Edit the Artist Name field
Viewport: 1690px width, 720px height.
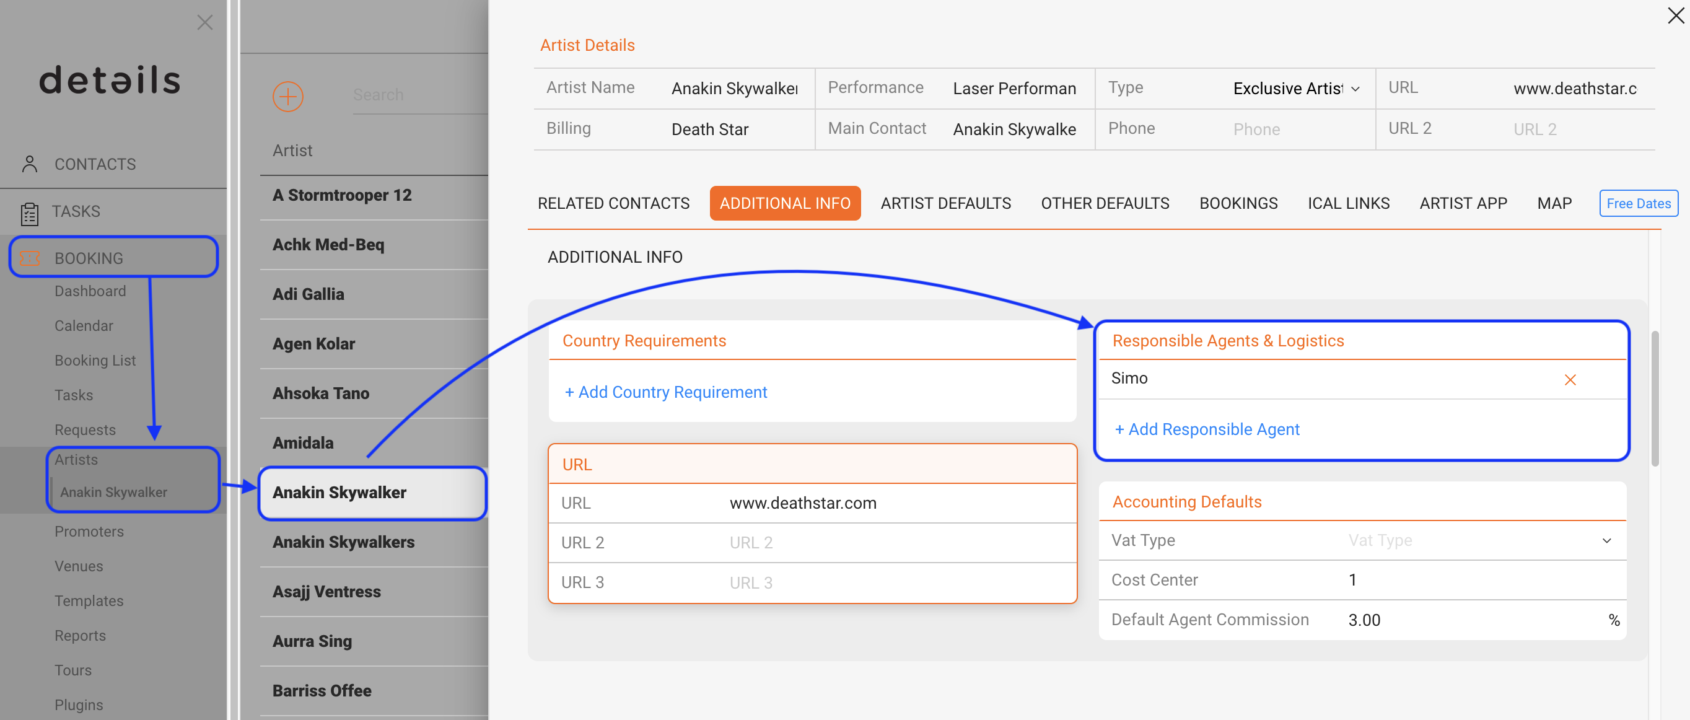[735, 89]
